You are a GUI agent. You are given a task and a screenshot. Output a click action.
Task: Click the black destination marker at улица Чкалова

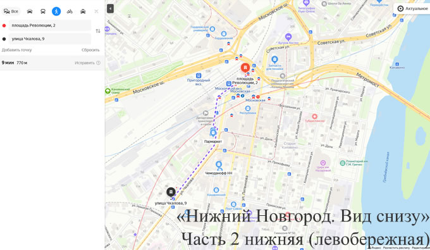point(171,192)
